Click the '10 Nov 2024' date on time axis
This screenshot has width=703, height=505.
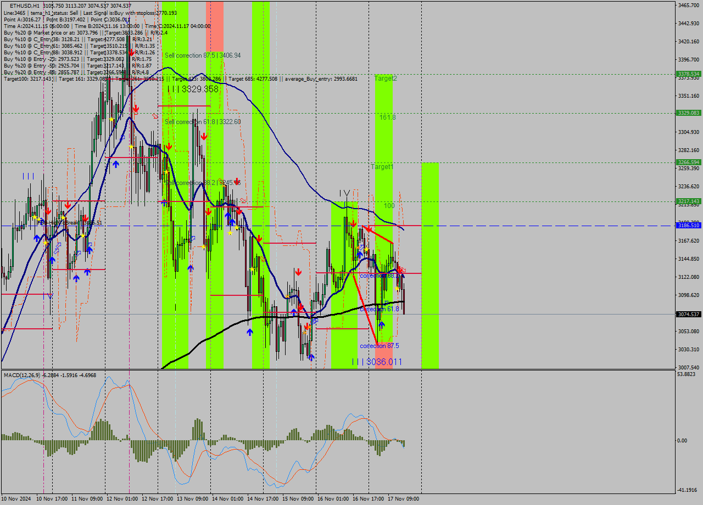click(x=16, y=499)
